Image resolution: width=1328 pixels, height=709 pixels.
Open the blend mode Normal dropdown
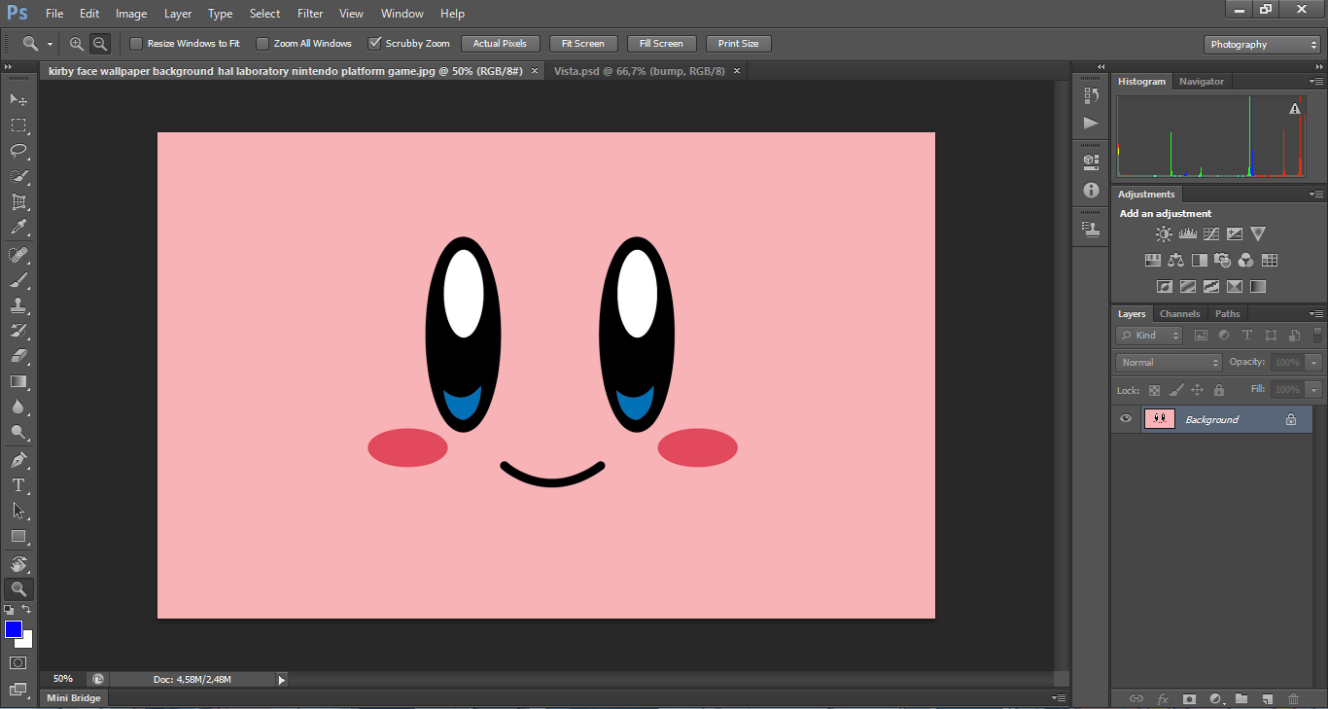(1169, 362)
